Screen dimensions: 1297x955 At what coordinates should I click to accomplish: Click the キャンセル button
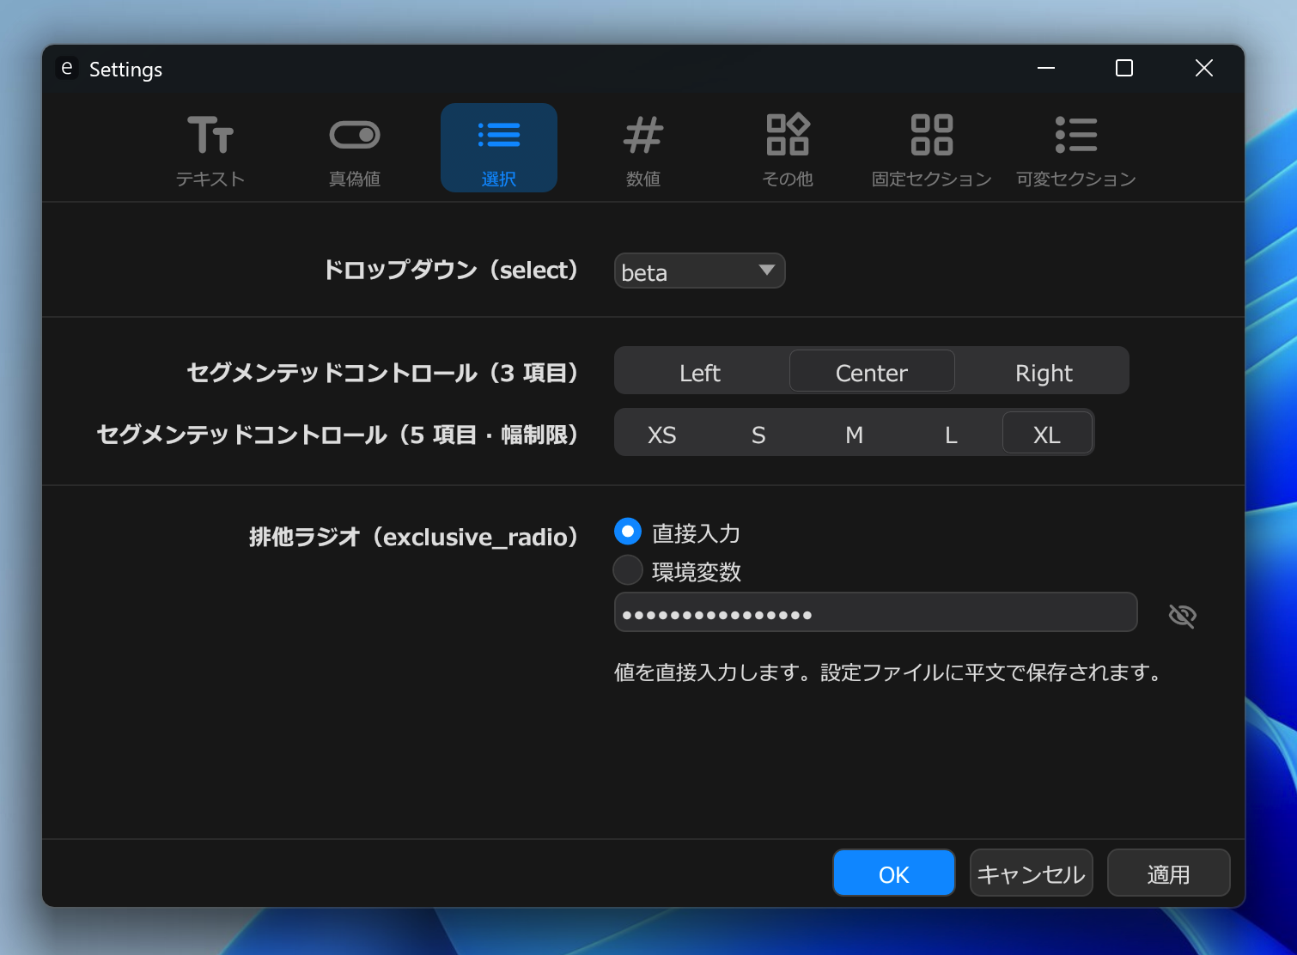1032,873
